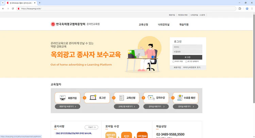Screen dimensions: 255x138
Task: Click the page vertical scrollbar
Action: click(254, 58)
